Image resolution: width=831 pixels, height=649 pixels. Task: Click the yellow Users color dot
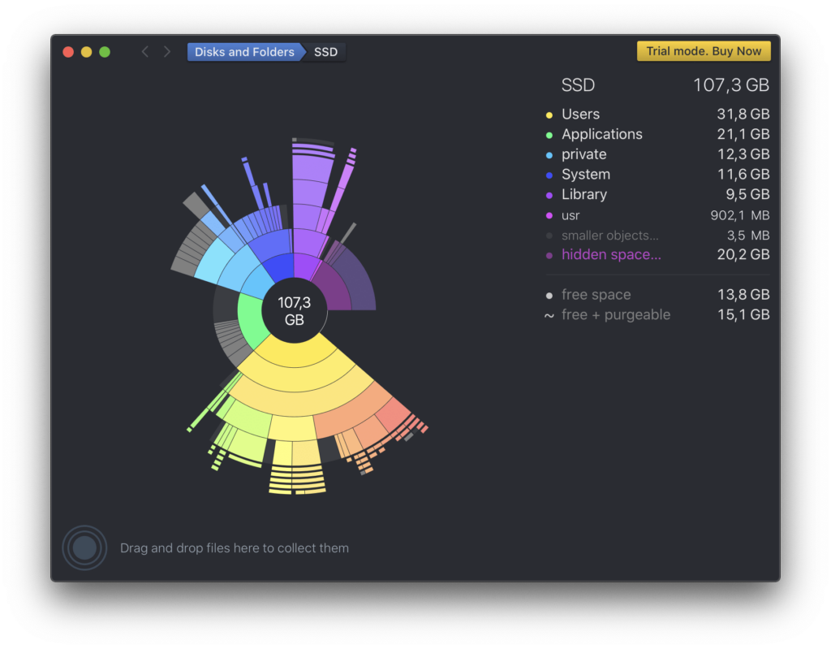(549, 115)
